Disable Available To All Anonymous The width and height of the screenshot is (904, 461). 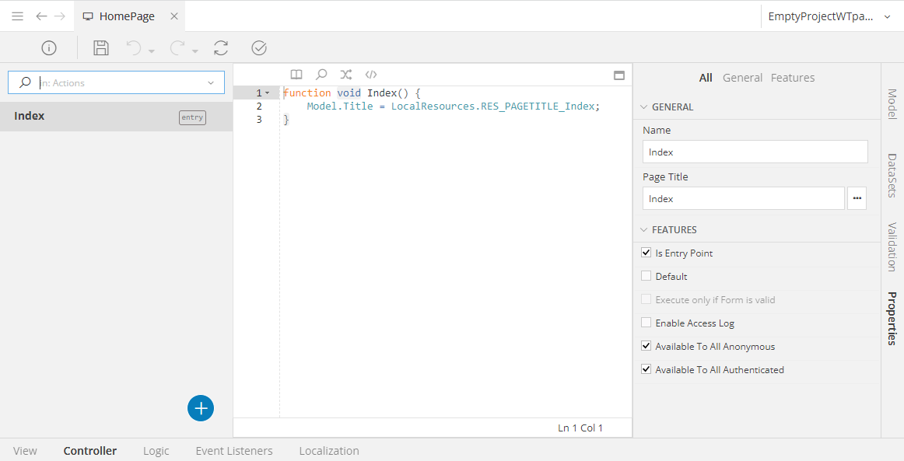(x=646, y=346)
